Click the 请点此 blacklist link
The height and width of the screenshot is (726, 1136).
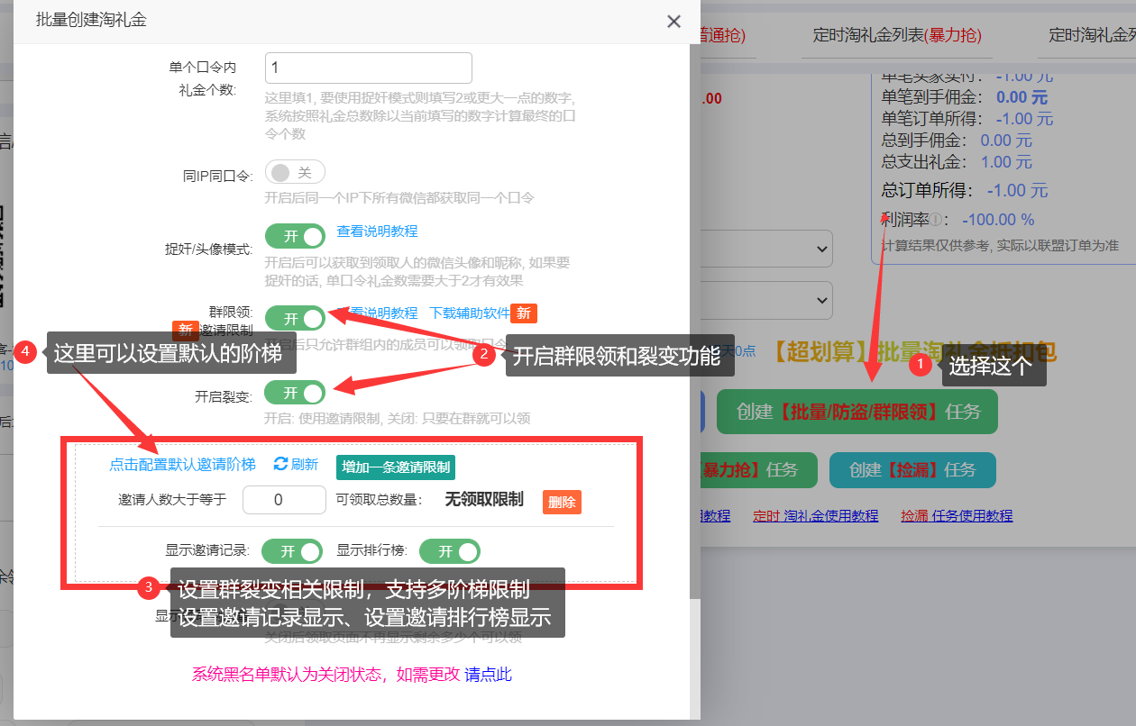[488, 674]
